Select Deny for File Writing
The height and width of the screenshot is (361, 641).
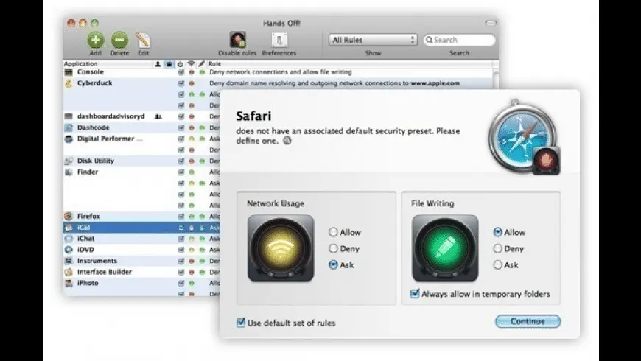pyautogui.click(x=497, y=248)
